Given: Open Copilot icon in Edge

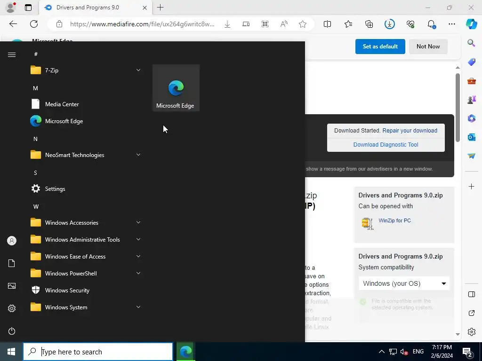Looking at the screenshot, I should click(x=471, y=24).
